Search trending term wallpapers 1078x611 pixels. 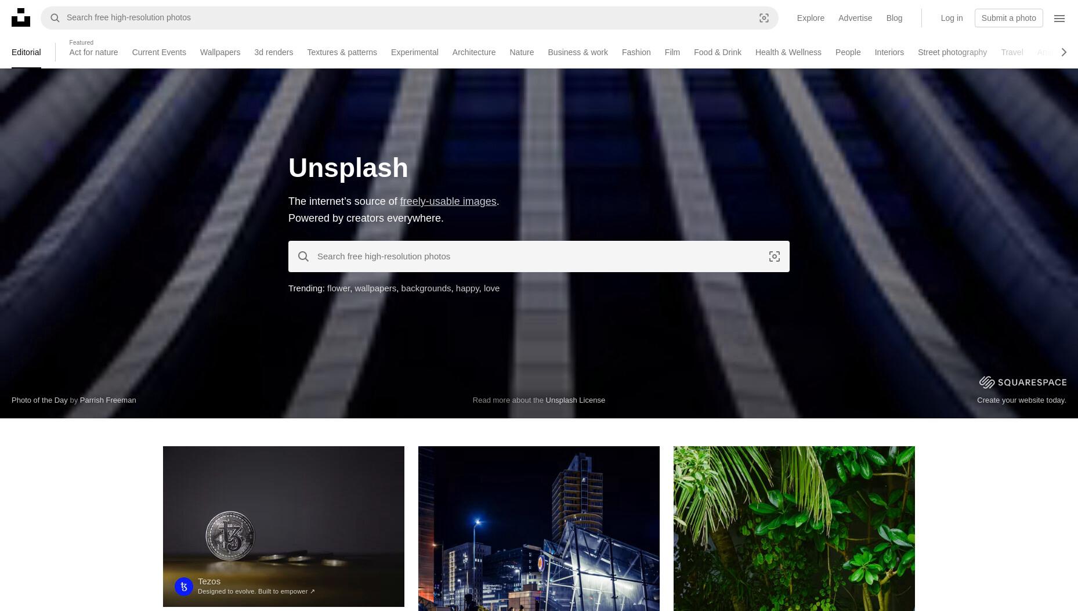(x=375, y=288)
